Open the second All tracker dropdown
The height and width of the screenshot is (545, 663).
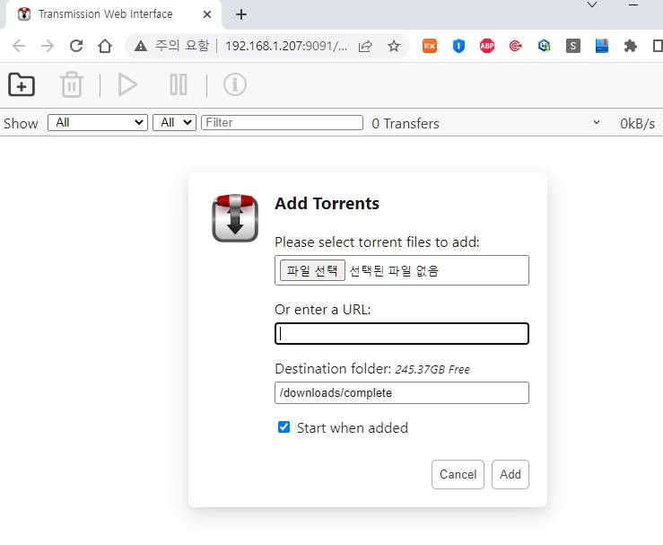click(174, 123)
